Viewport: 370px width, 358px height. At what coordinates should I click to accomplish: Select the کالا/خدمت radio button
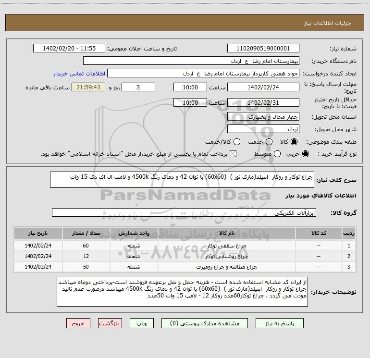coord(237,142)
